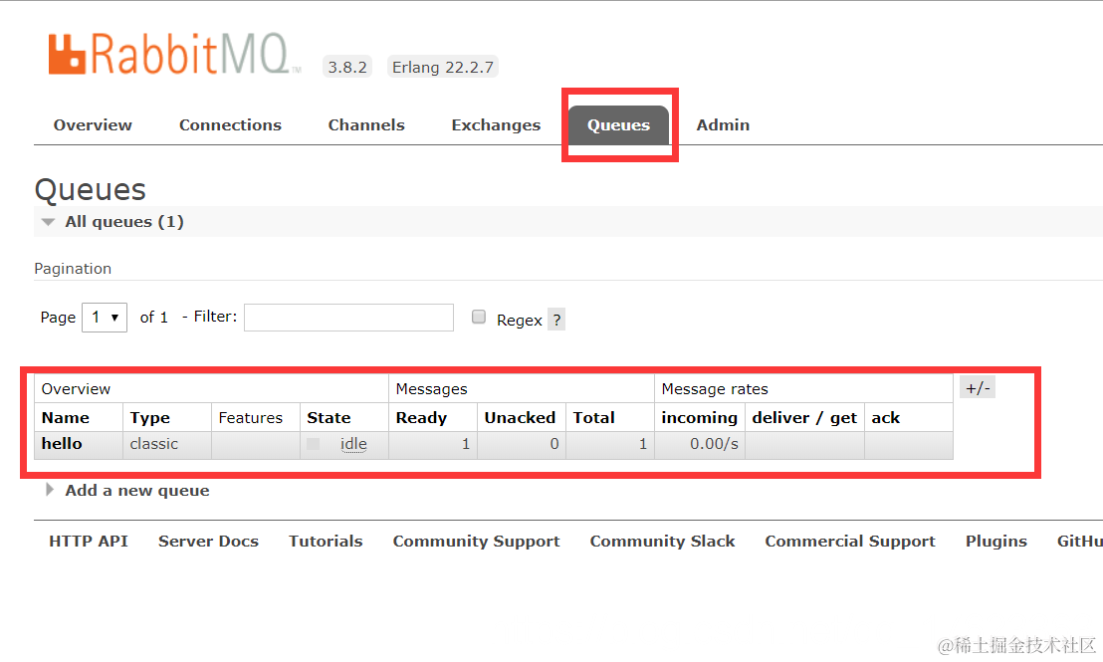
Task: Open the Community Slack link
Action: [x=663, y=541]
